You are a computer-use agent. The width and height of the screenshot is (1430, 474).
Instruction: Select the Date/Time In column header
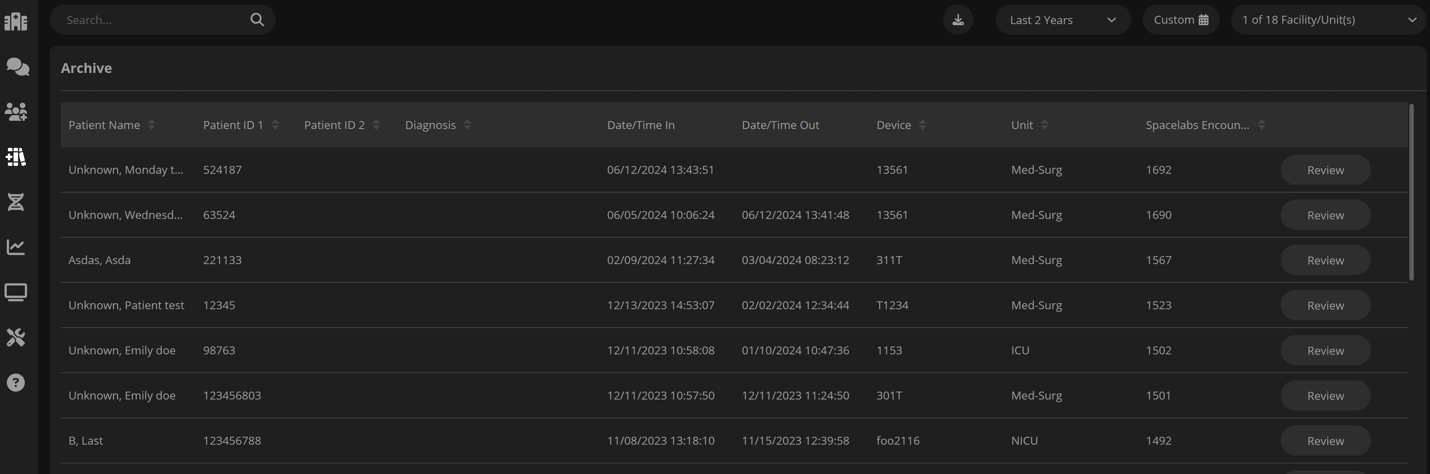(x=641, y=125)
